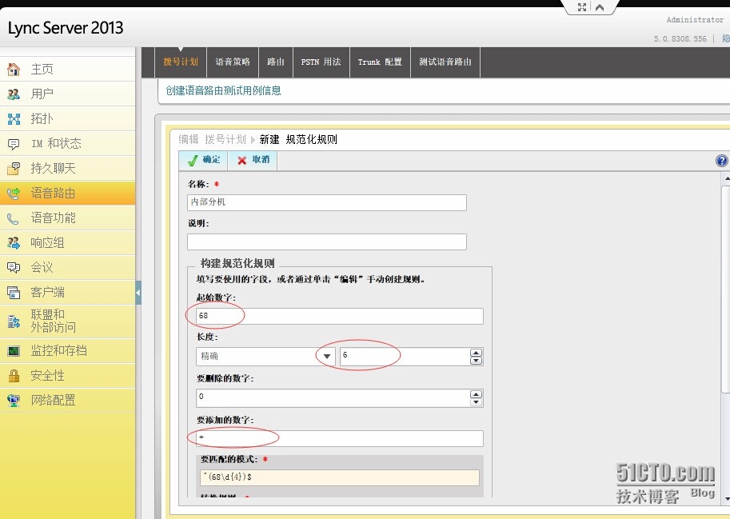The image size is (730, 519).
Task: Click the 要删除的数字 field showing 0
Action: (x=333, y=398)
